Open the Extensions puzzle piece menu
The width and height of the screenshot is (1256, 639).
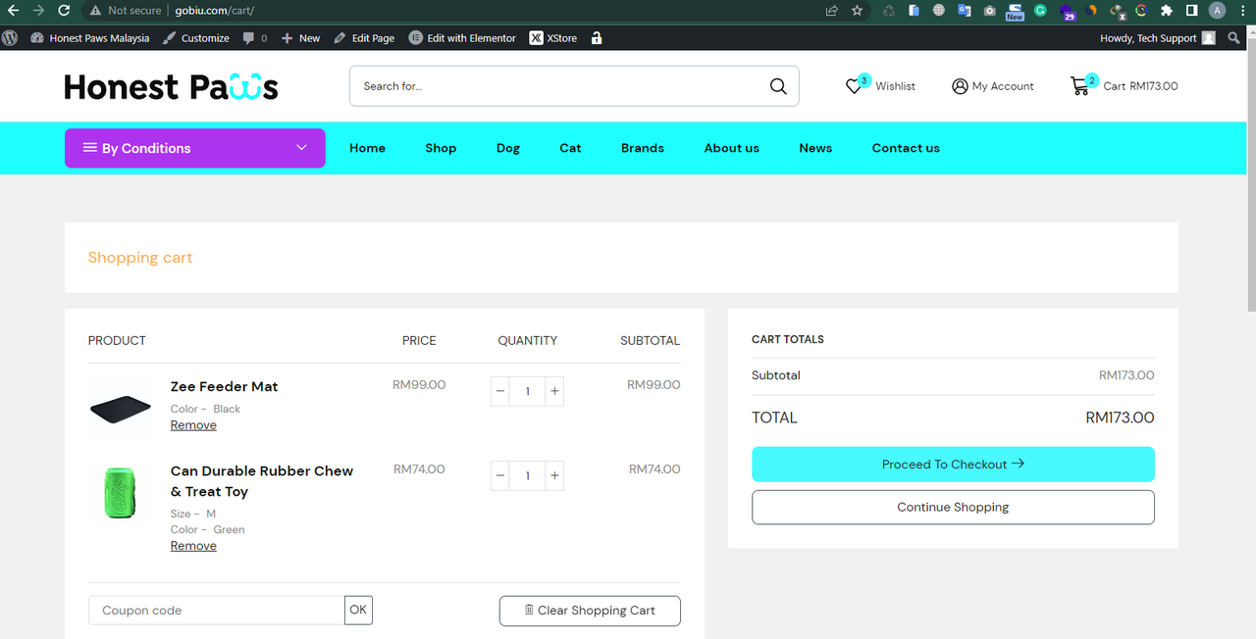(1167, 10)
